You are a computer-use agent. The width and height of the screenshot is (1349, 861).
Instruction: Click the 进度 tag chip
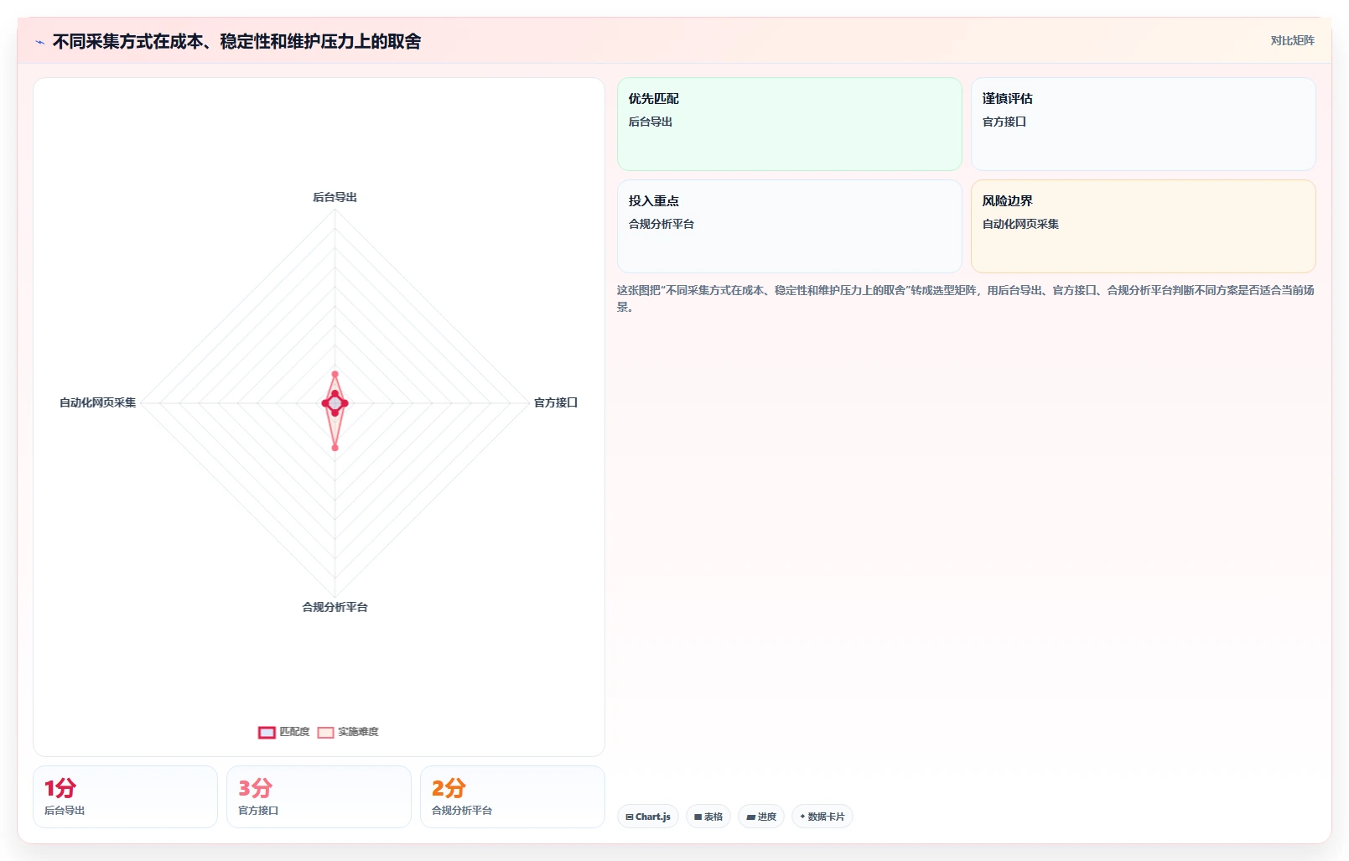[x=761, y=817]
